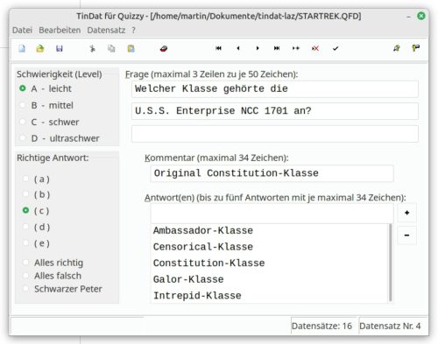
Task: Open the ? help menu
Action: click(133, 30)
